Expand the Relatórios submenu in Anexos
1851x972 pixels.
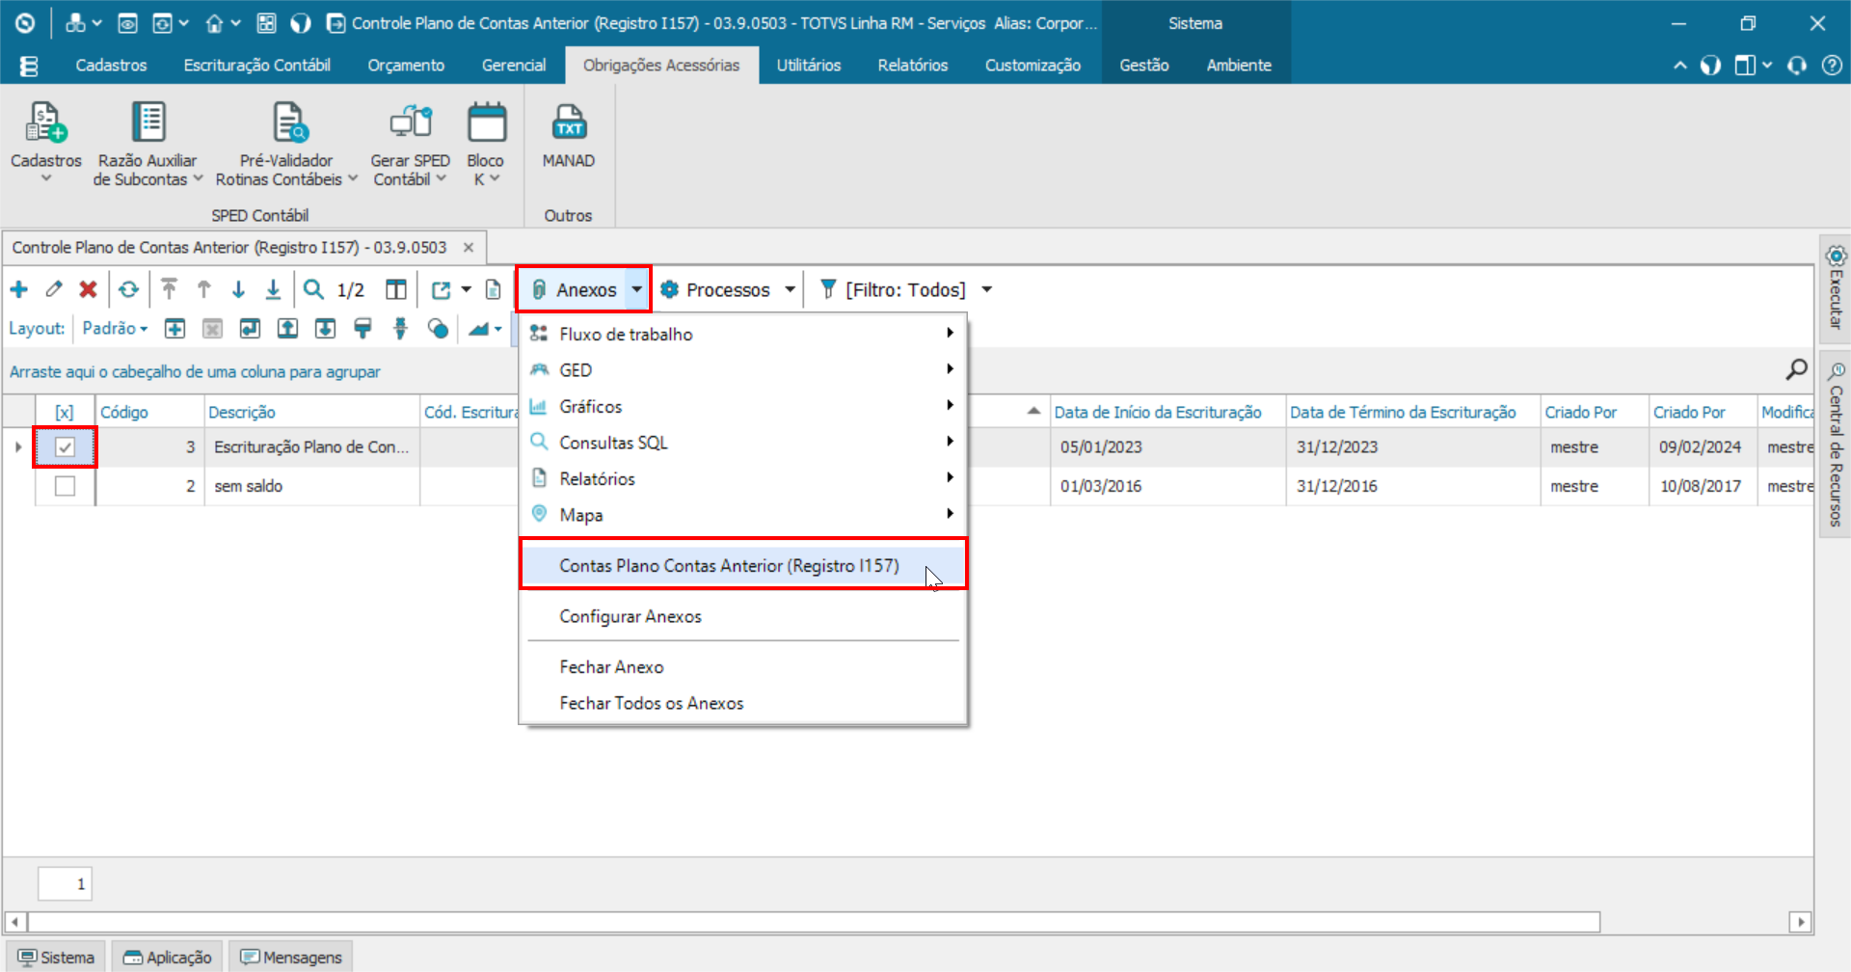click(743, 478)
